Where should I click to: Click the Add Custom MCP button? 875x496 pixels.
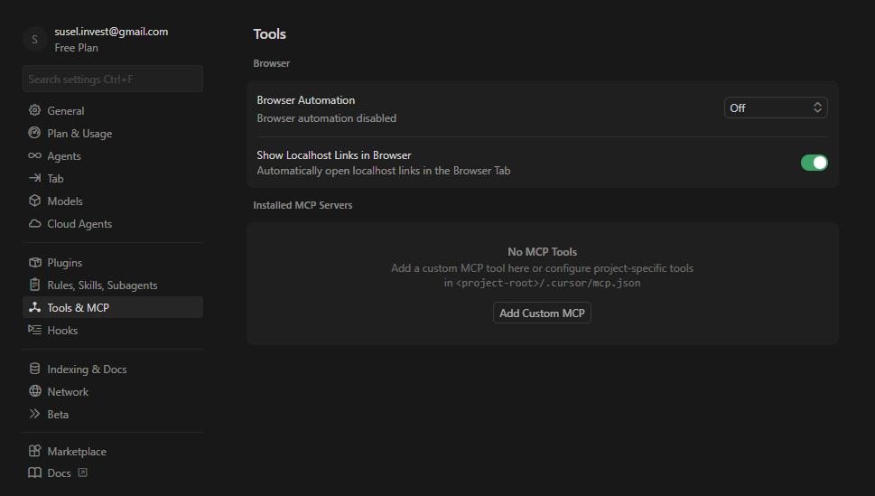(542, 314)
